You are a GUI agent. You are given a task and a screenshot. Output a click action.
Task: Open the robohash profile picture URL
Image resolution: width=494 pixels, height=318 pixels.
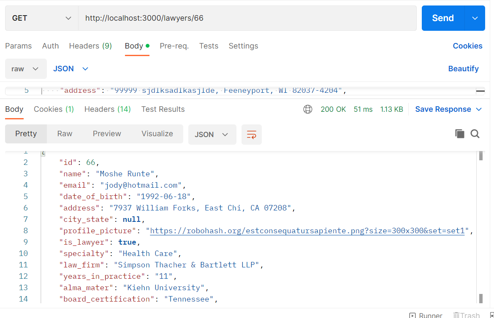point(307,231)
